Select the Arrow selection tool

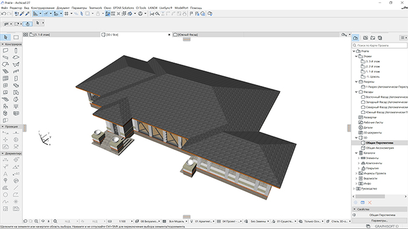tap(6, 37)
